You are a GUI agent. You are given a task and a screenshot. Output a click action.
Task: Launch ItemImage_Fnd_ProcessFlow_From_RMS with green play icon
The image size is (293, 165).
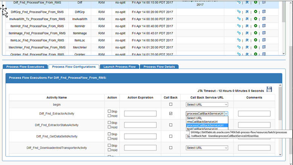tap(255, 33)
